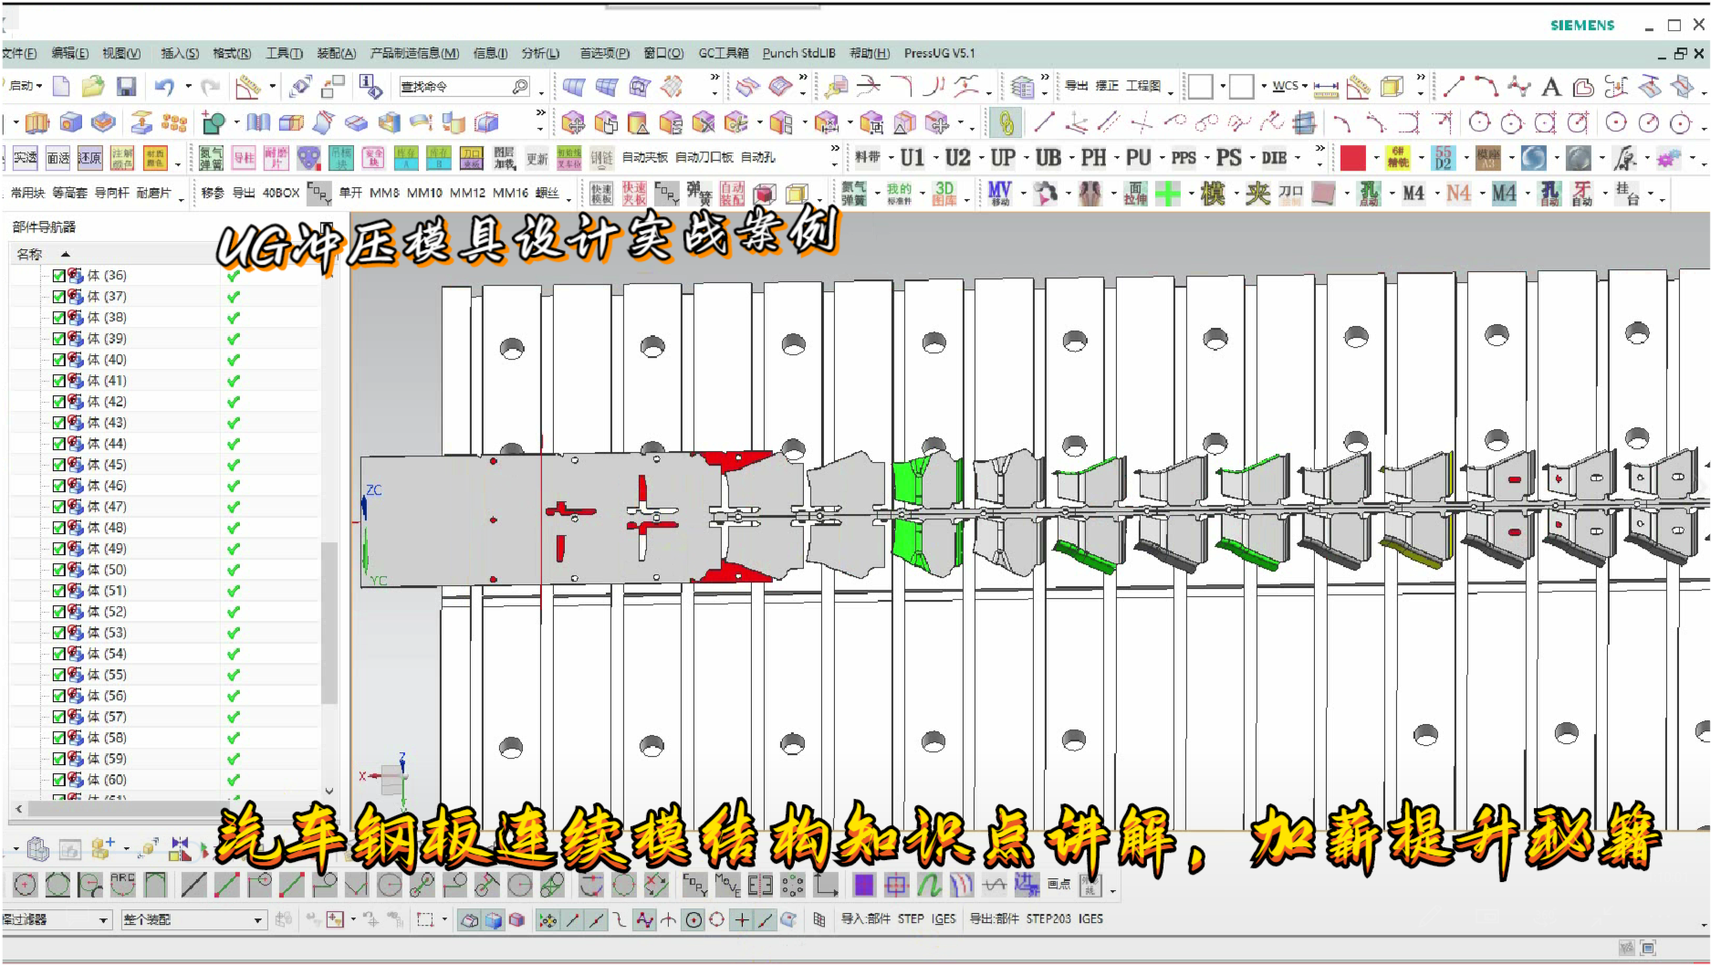Uncheck the 体 (40) checkbox

point(58,360)
